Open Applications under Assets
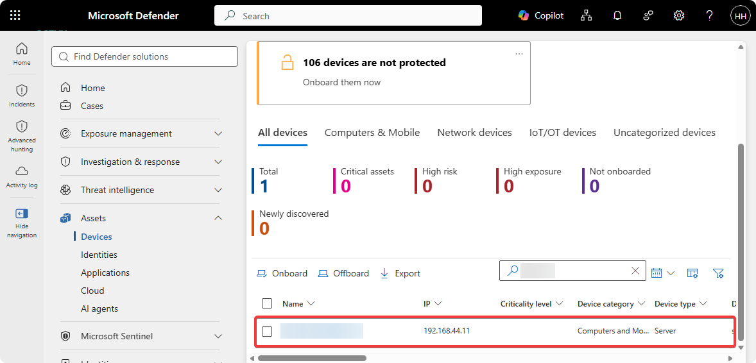Screen dimensions: 756x363 point(105,273)
